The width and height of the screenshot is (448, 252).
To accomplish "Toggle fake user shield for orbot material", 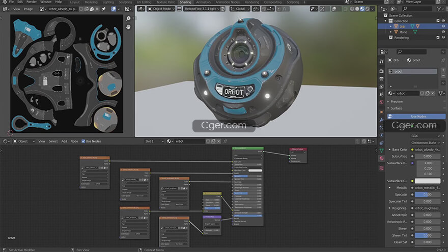I will pyautogui.click(x=422, y=94).
